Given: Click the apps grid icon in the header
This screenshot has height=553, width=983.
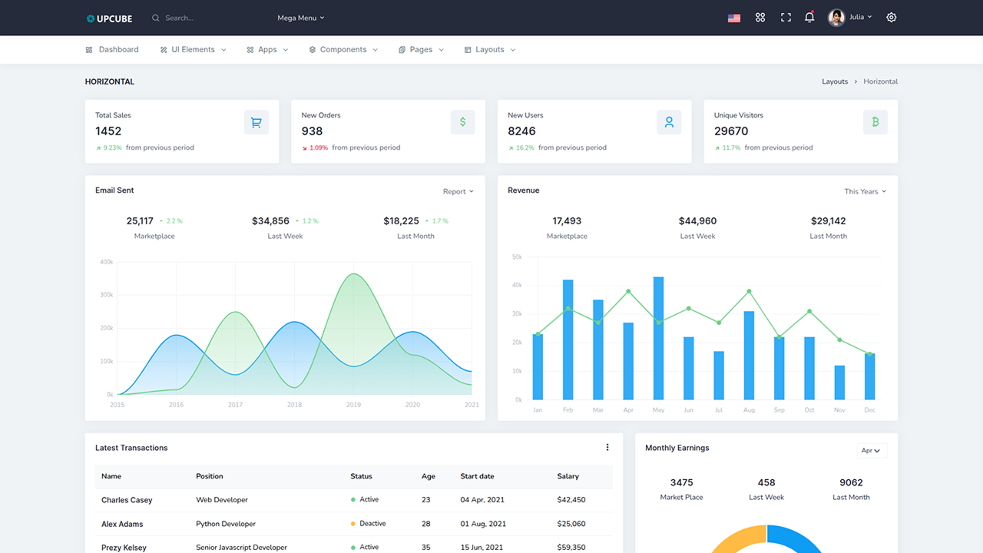Looking at the screenshot, I should tap(760, 17).
